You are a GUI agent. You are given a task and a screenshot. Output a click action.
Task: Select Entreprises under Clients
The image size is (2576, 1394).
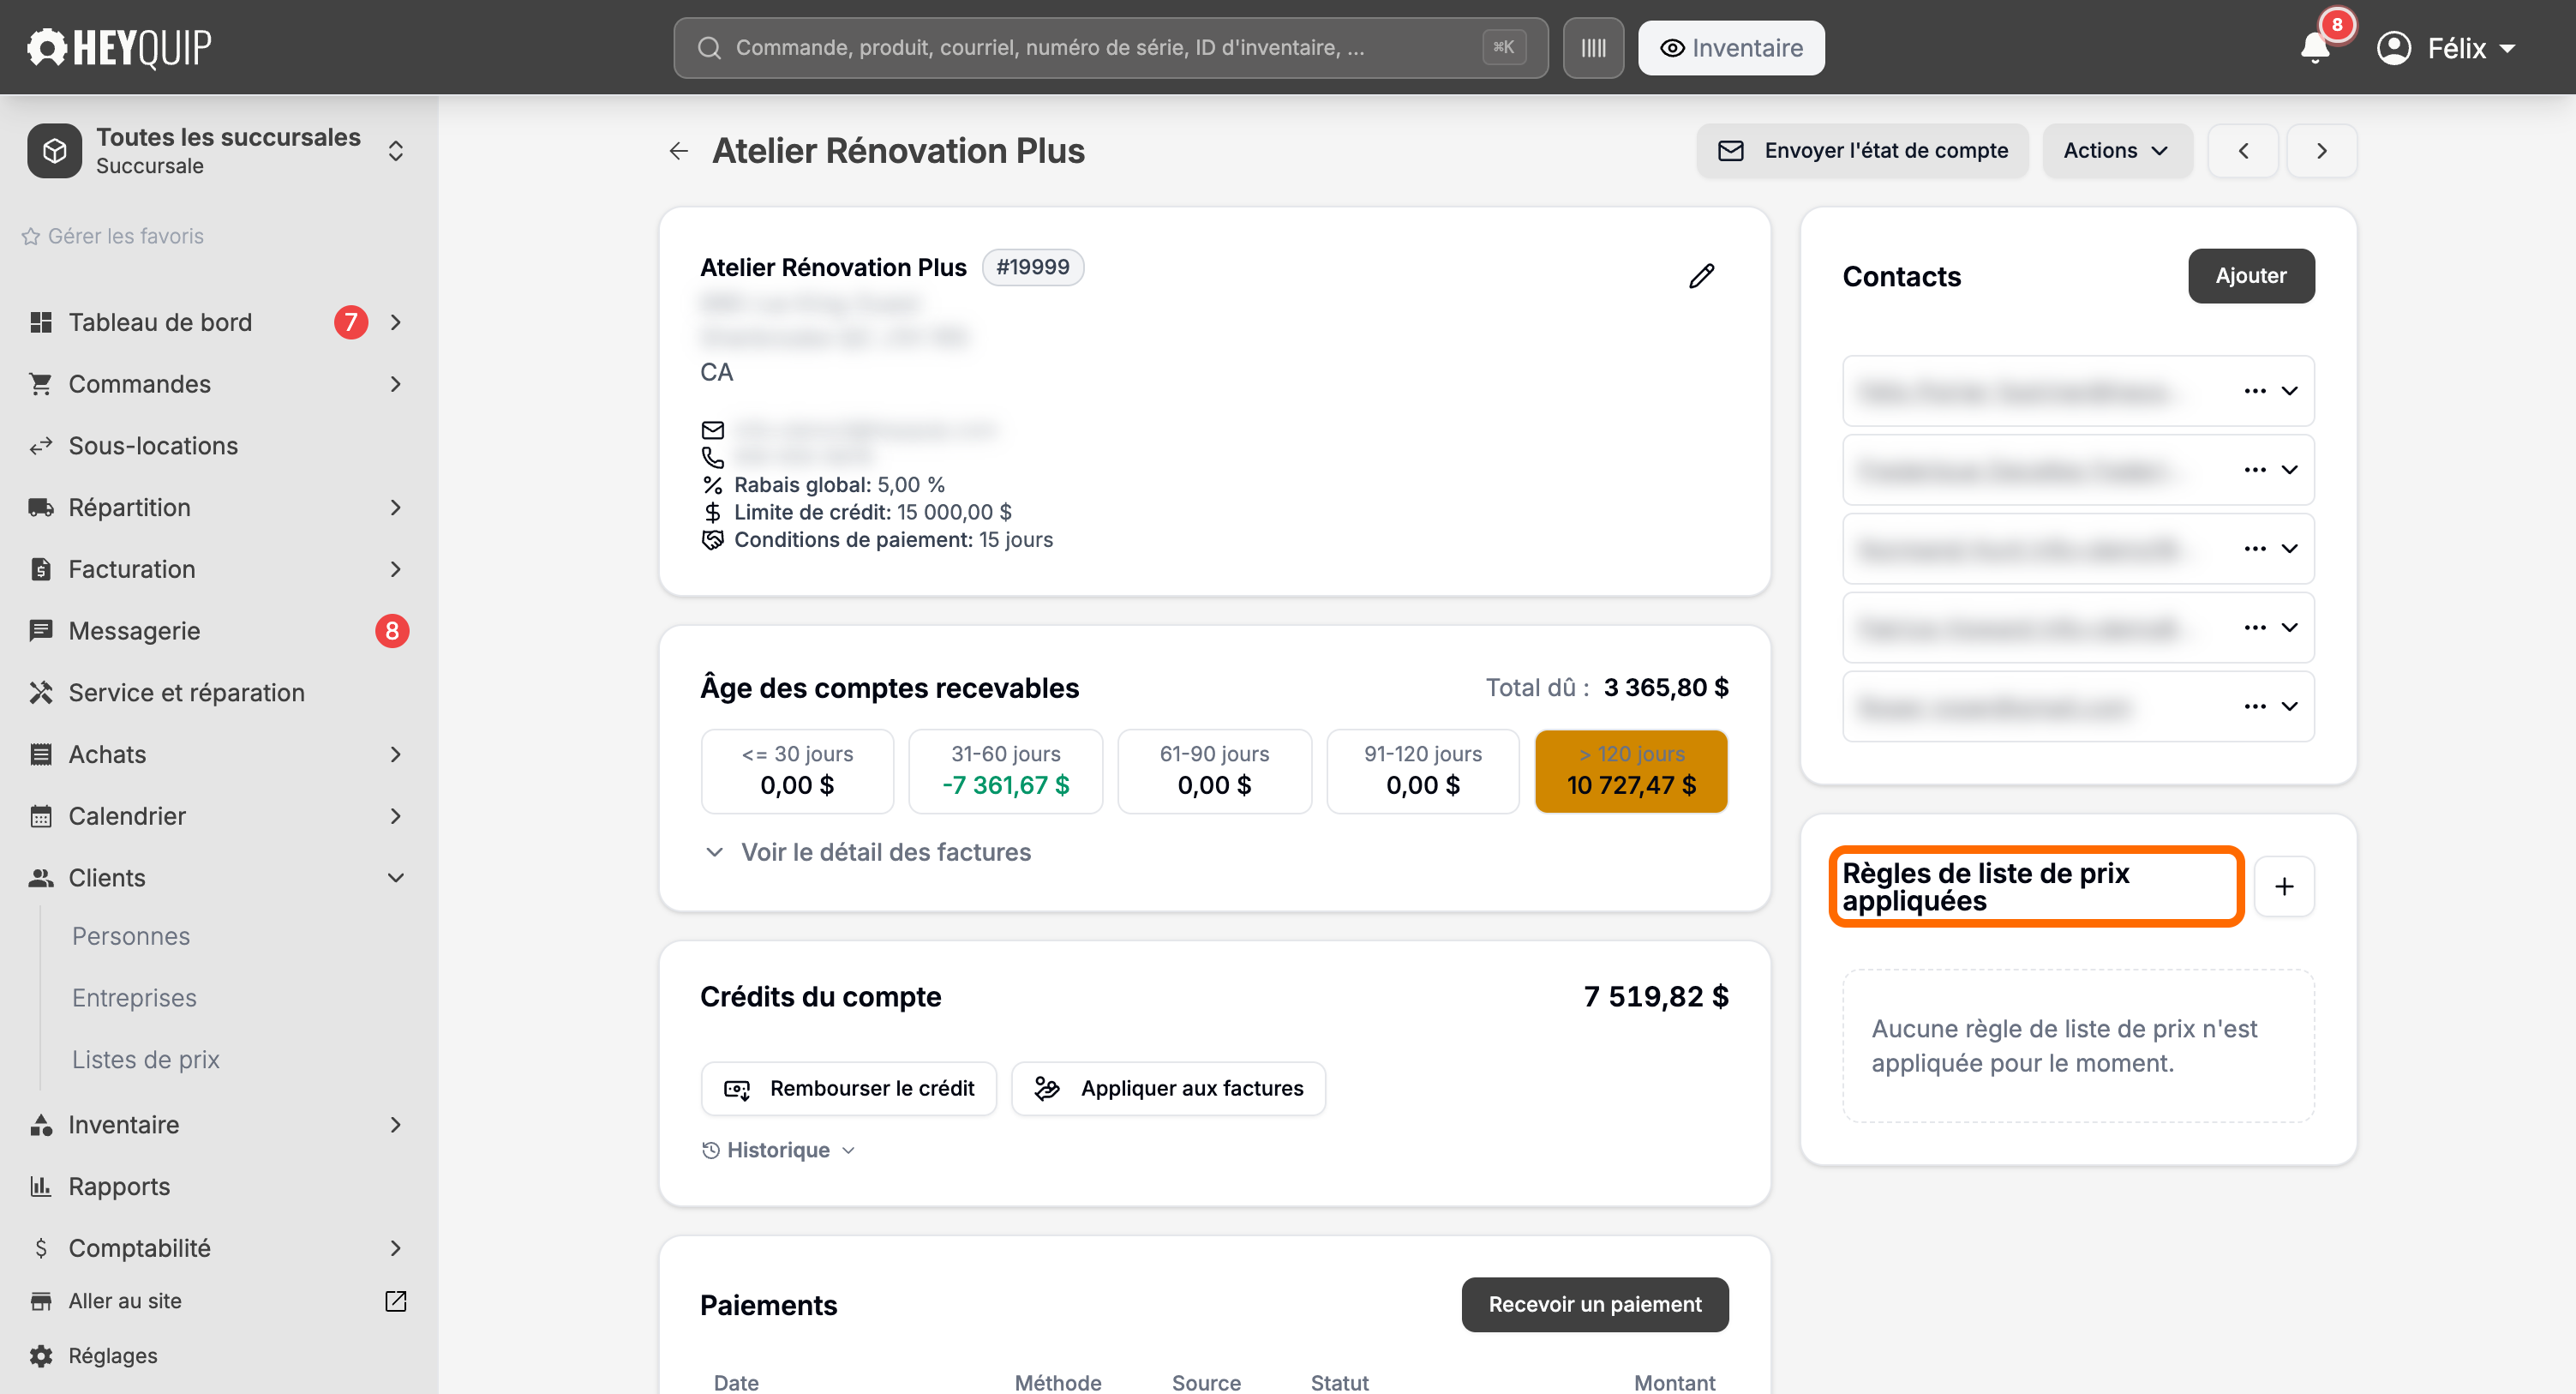tap(134, 998)
